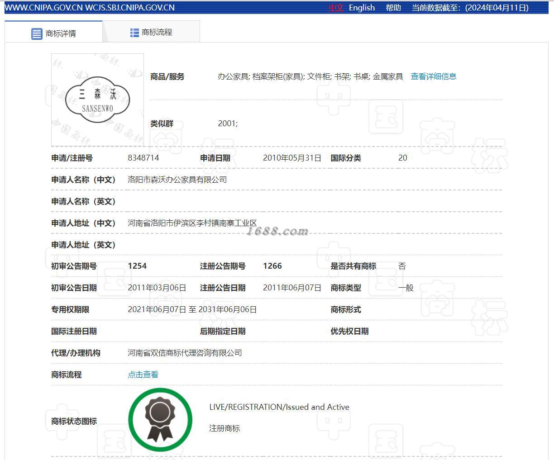Click 点击查看 to view trademark flow

click(x=143, y=375)
